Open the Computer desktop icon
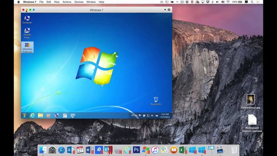 27,20
